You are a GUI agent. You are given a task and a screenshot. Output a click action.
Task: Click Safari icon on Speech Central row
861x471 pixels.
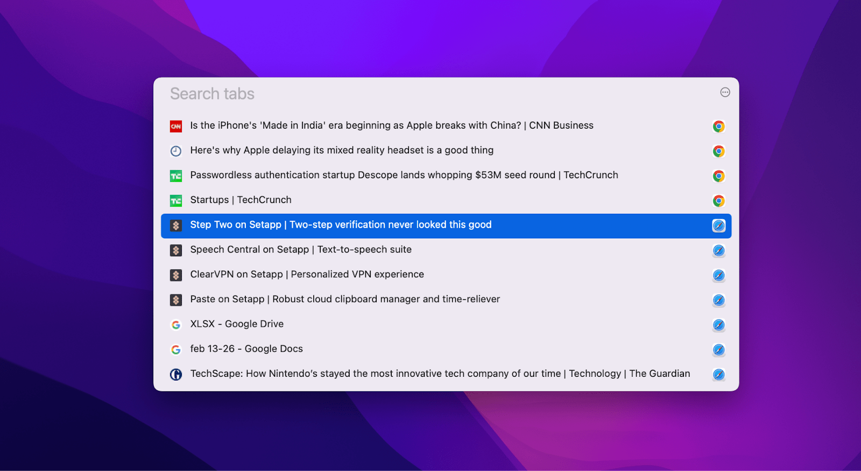coord(718,250)
